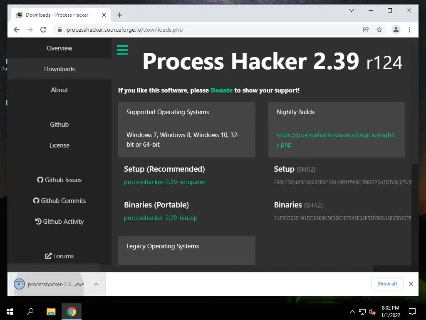The image size is (426, 320).
Task: Click the Binaries SHA2 hash text
Action: pyautogui.click(x=343, y=218)
